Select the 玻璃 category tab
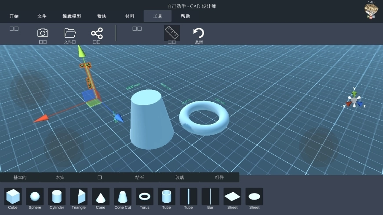The height and width of the screenshot is (215, 383). tap(179, 177)
